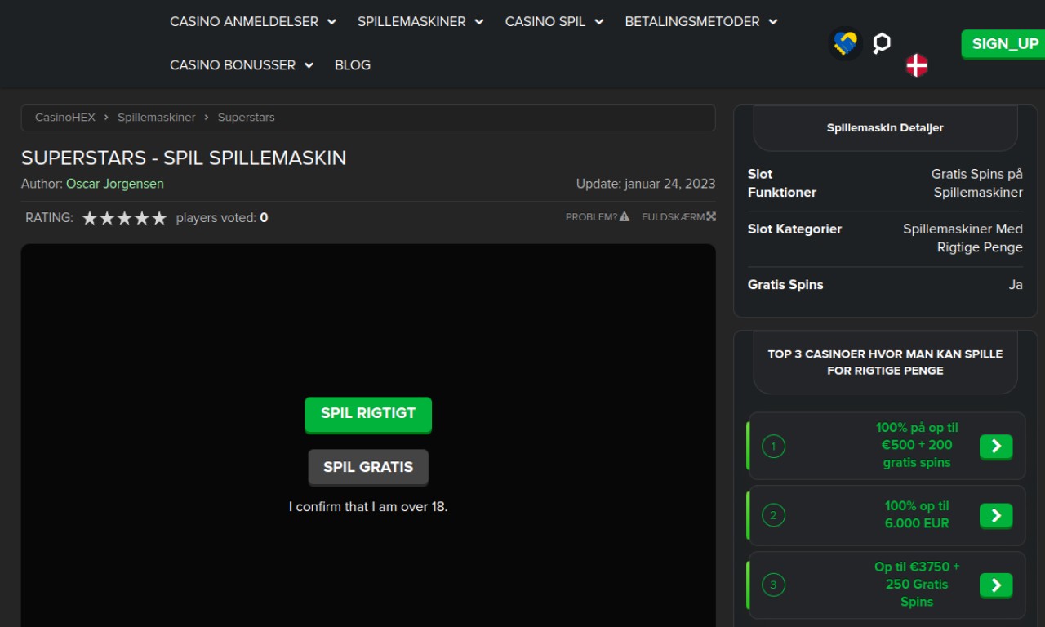This screenshot has width=1045, height=627.
Task: Open the CASINO SPIL menu
Action: click(545, 22)
